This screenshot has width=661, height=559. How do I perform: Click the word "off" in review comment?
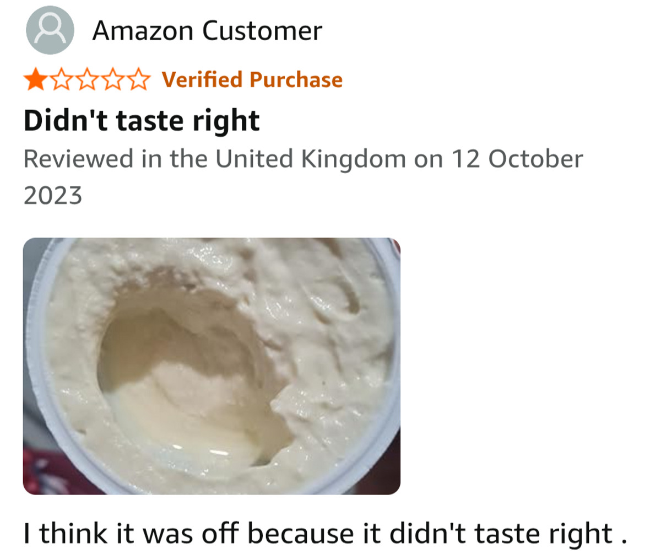point(222,533)
